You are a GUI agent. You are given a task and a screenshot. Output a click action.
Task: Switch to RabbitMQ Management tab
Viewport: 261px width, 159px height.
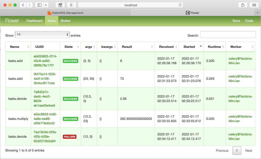(x=65, y=13)
